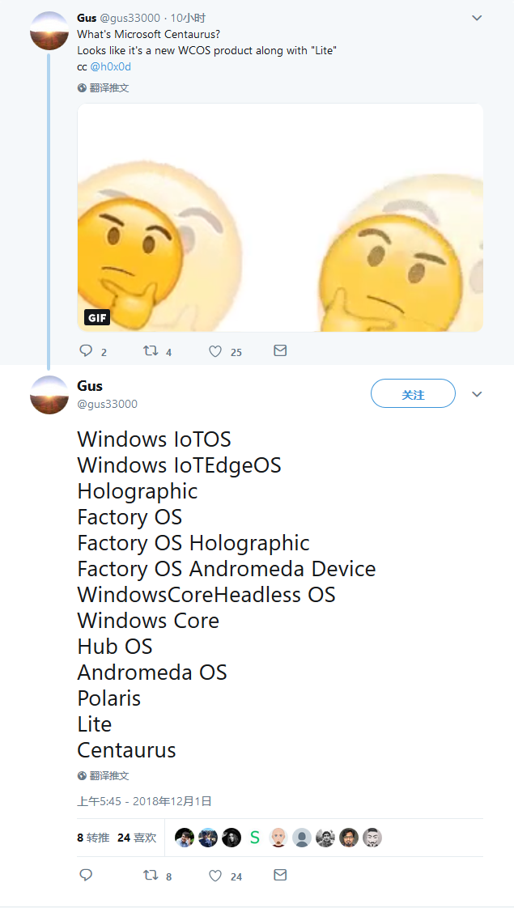This screenshot has width=514, height=908.
Task: Open the chevron menu beside follow button
Action: tap(477, 394)
